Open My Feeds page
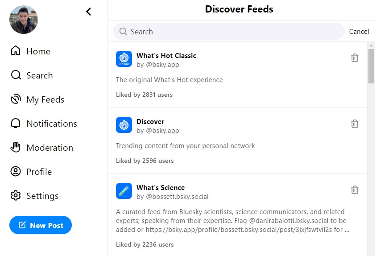The width and height of the screenshot is (376, 256). pyautogui.click(x=45, y=100)
